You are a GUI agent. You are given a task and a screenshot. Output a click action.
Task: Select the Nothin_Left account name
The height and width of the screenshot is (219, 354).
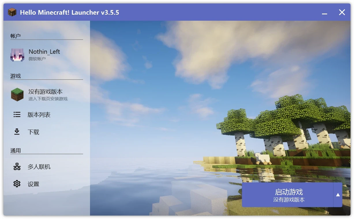(x=44, y=52)
